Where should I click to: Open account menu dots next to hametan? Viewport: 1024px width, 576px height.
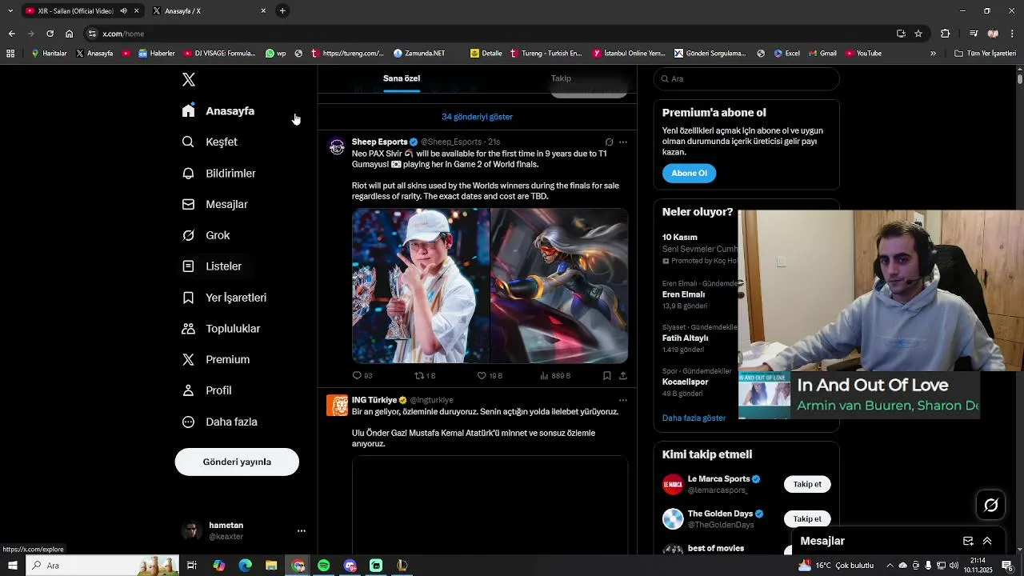[x=302, y=530]
